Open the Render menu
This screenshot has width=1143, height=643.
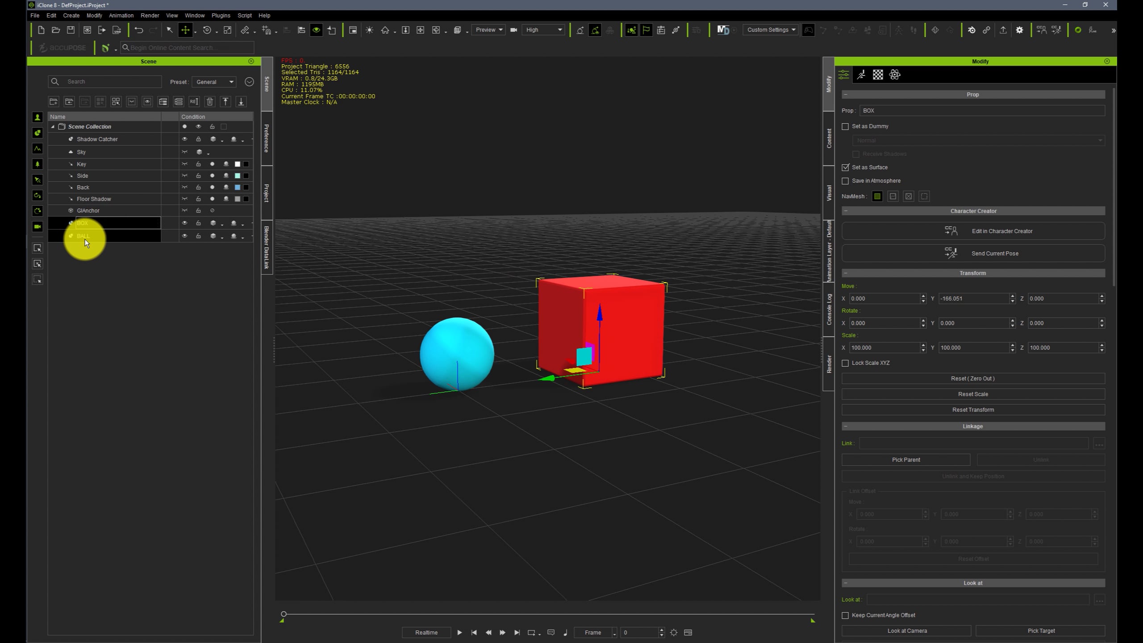point(150,15)
